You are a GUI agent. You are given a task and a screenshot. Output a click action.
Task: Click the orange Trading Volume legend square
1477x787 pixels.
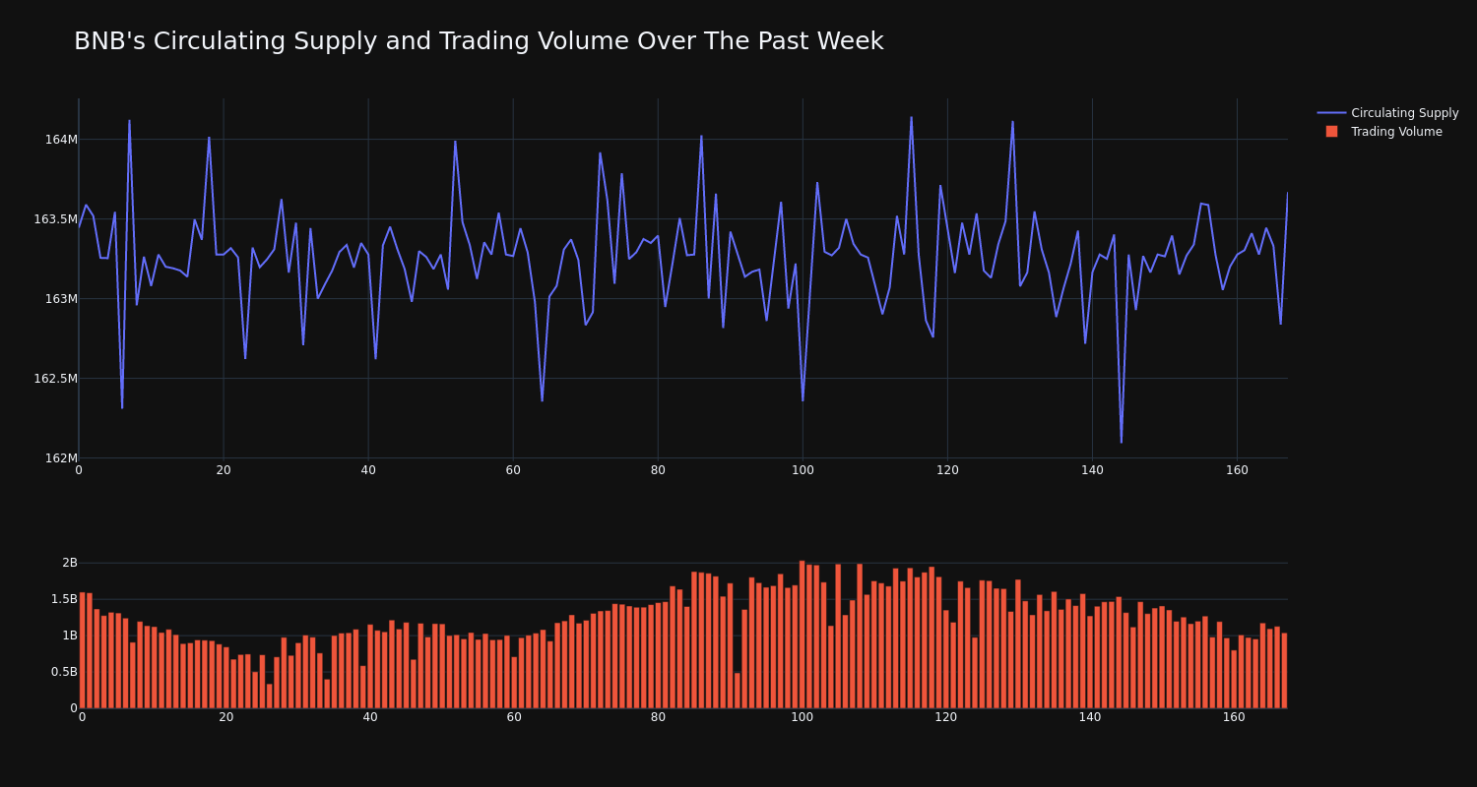1331,132
